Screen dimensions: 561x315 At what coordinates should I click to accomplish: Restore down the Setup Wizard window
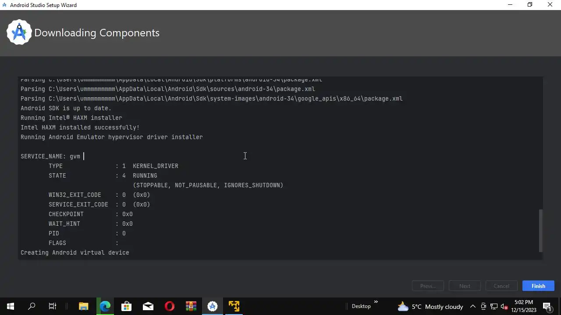click(530, 5)
